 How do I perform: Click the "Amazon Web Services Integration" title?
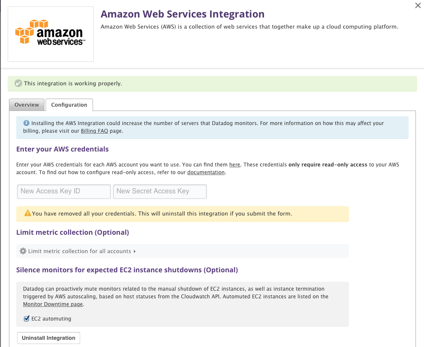[x=183, y=14]
